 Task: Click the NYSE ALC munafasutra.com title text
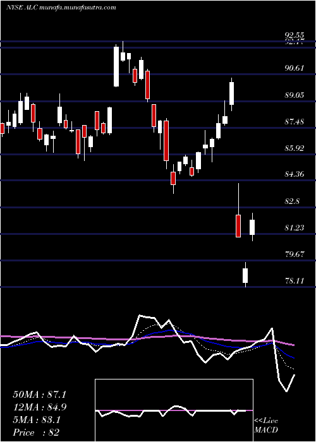pos(61,8)
